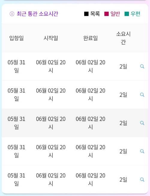Screen dimensions: 150x196
Task: Click first row's 05월 31일 arrival date
Action: pyautogui.click(x=16, y=66)
